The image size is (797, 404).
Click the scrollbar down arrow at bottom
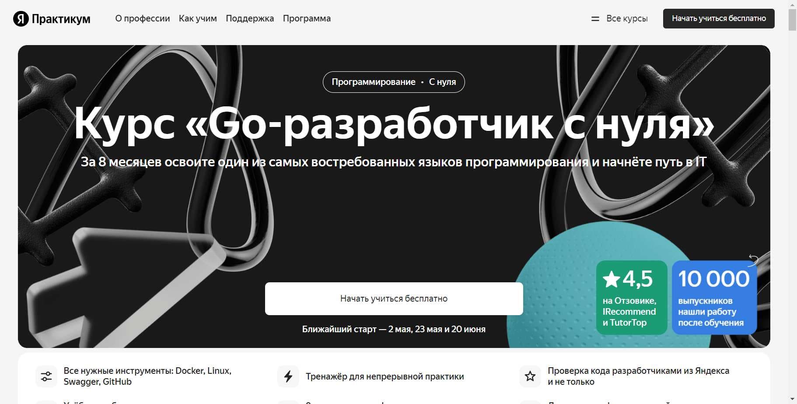coord(792,399)
